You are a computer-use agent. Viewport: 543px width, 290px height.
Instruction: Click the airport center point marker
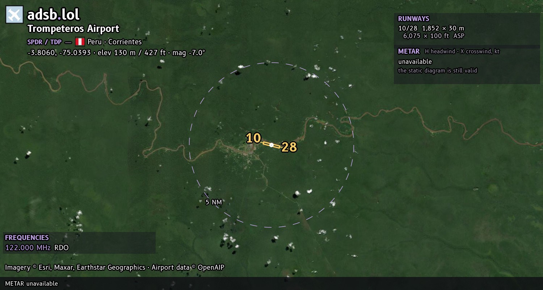point(271,145)
